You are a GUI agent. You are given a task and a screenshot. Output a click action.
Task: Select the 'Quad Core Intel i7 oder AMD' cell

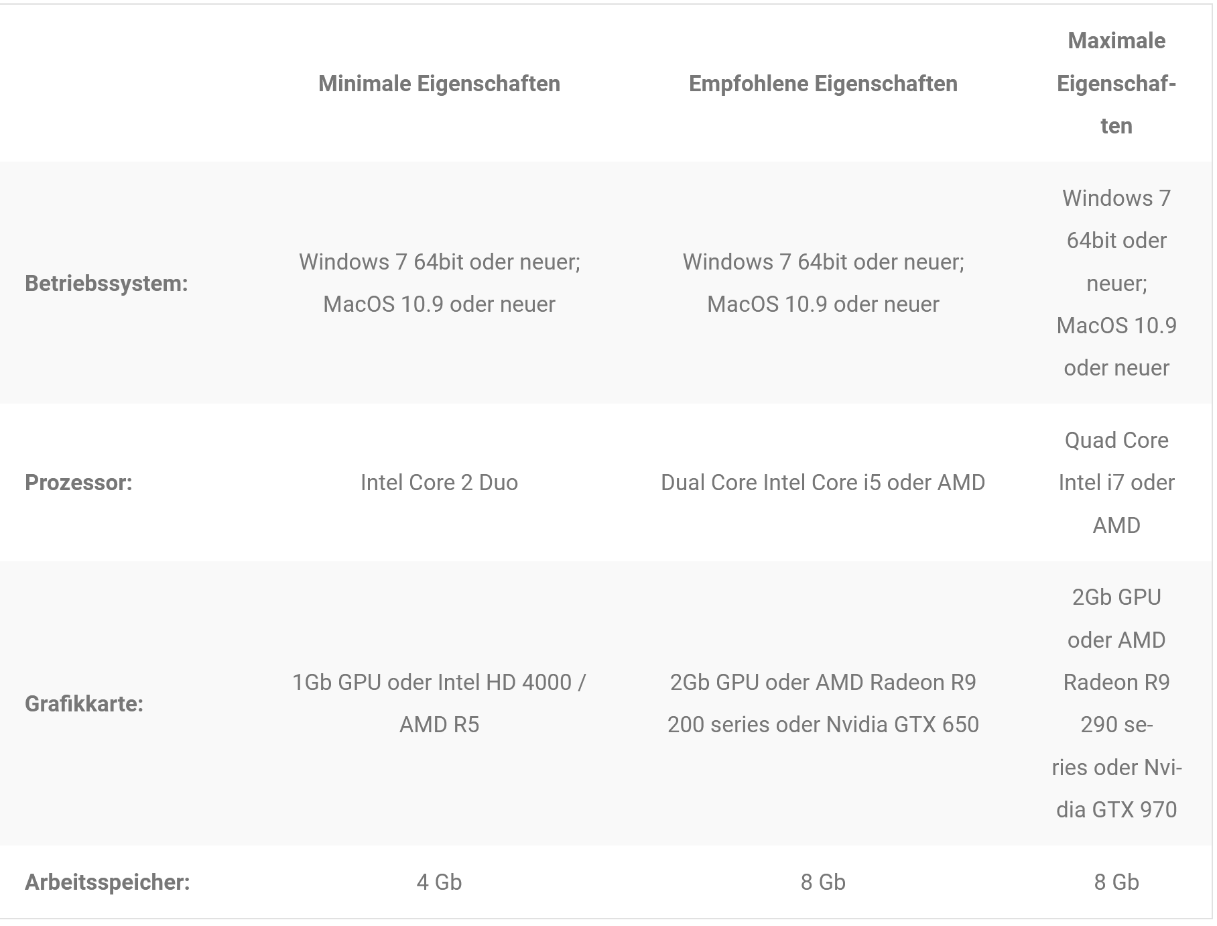(x=1116, y=482)
